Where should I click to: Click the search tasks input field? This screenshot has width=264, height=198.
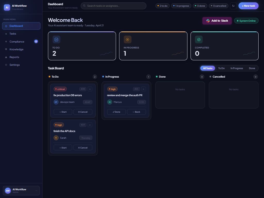[x=113, y=6]
